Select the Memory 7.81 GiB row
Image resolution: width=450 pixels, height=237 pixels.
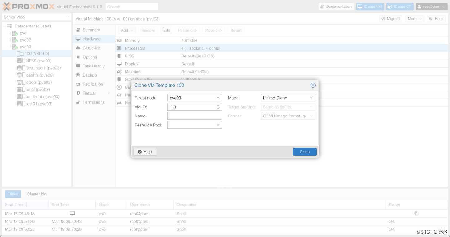(282, 41)
